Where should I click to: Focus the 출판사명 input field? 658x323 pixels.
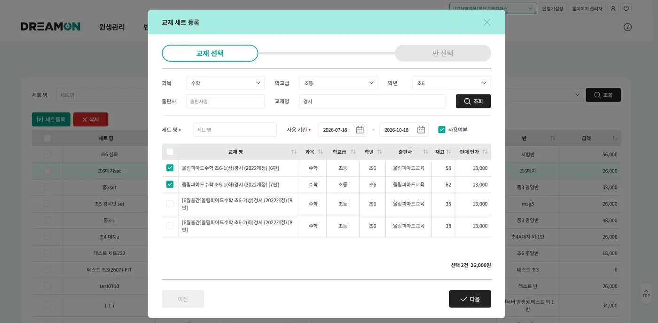226,101
